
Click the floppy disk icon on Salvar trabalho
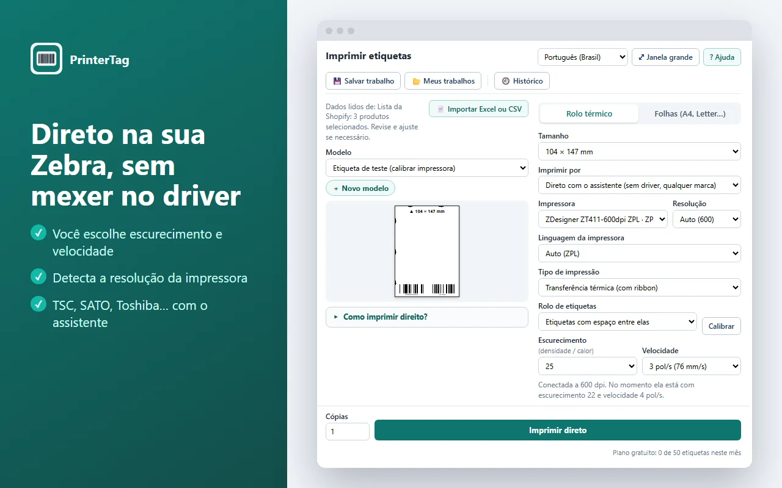pyautogui.click(x=337, y=81)
